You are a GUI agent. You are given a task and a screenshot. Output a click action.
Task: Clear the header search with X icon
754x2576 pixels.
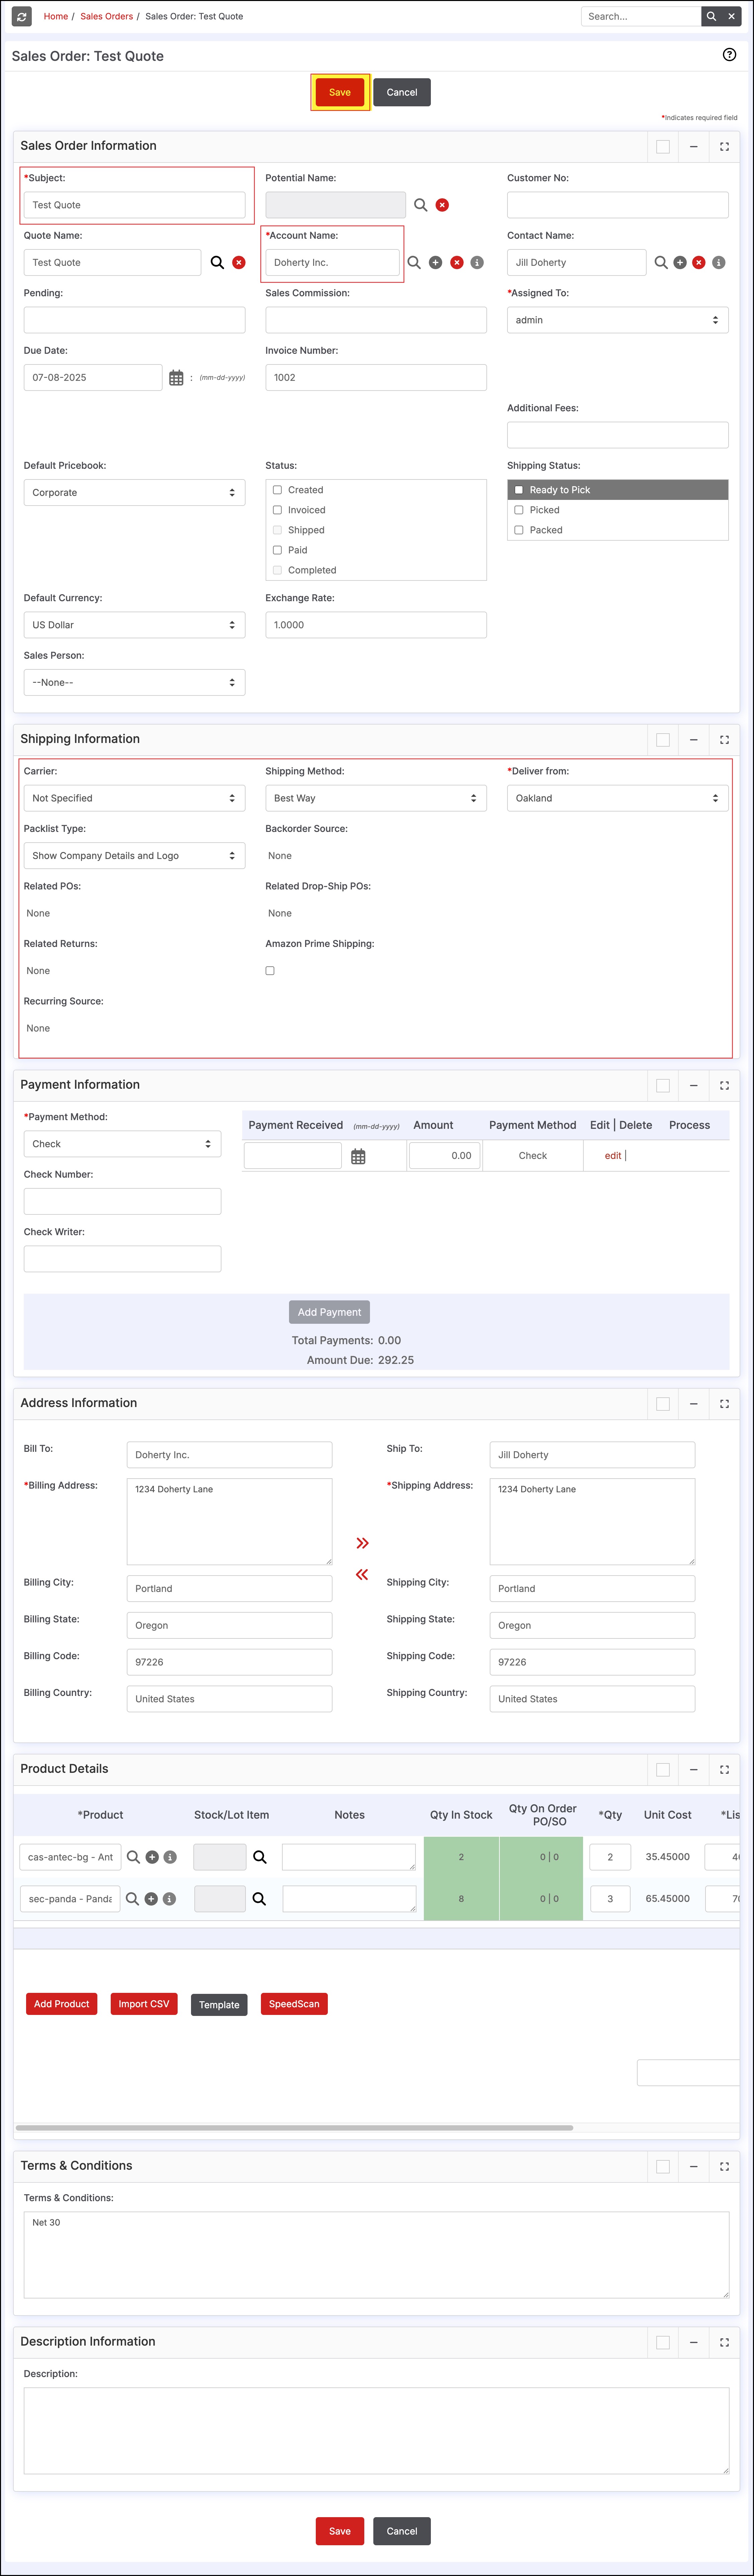pyautogui.click(x=731, y=16)
